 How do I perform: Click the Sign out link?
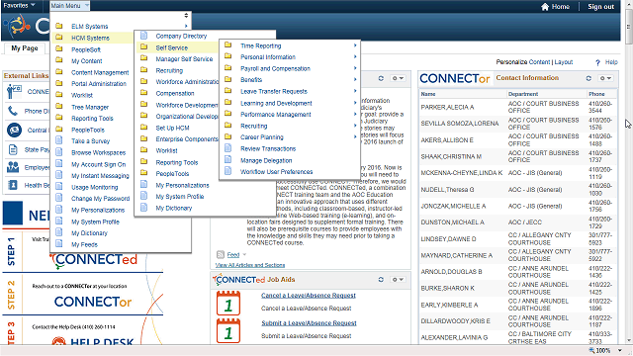(600, 7)
